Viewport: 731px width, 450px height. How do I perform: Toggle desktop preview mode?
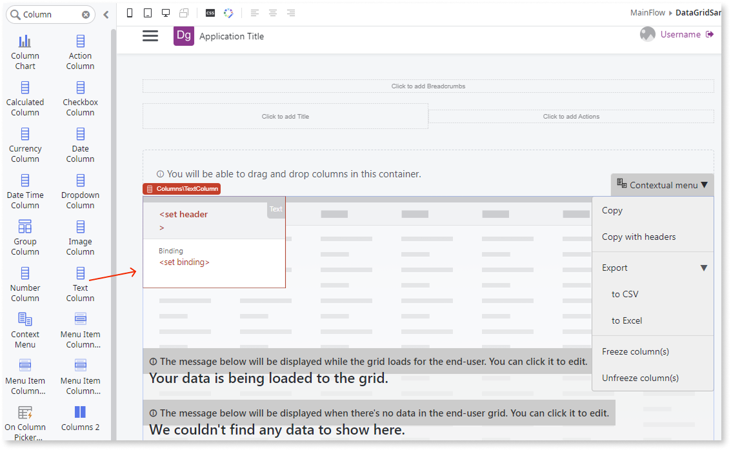pos(166,12)
